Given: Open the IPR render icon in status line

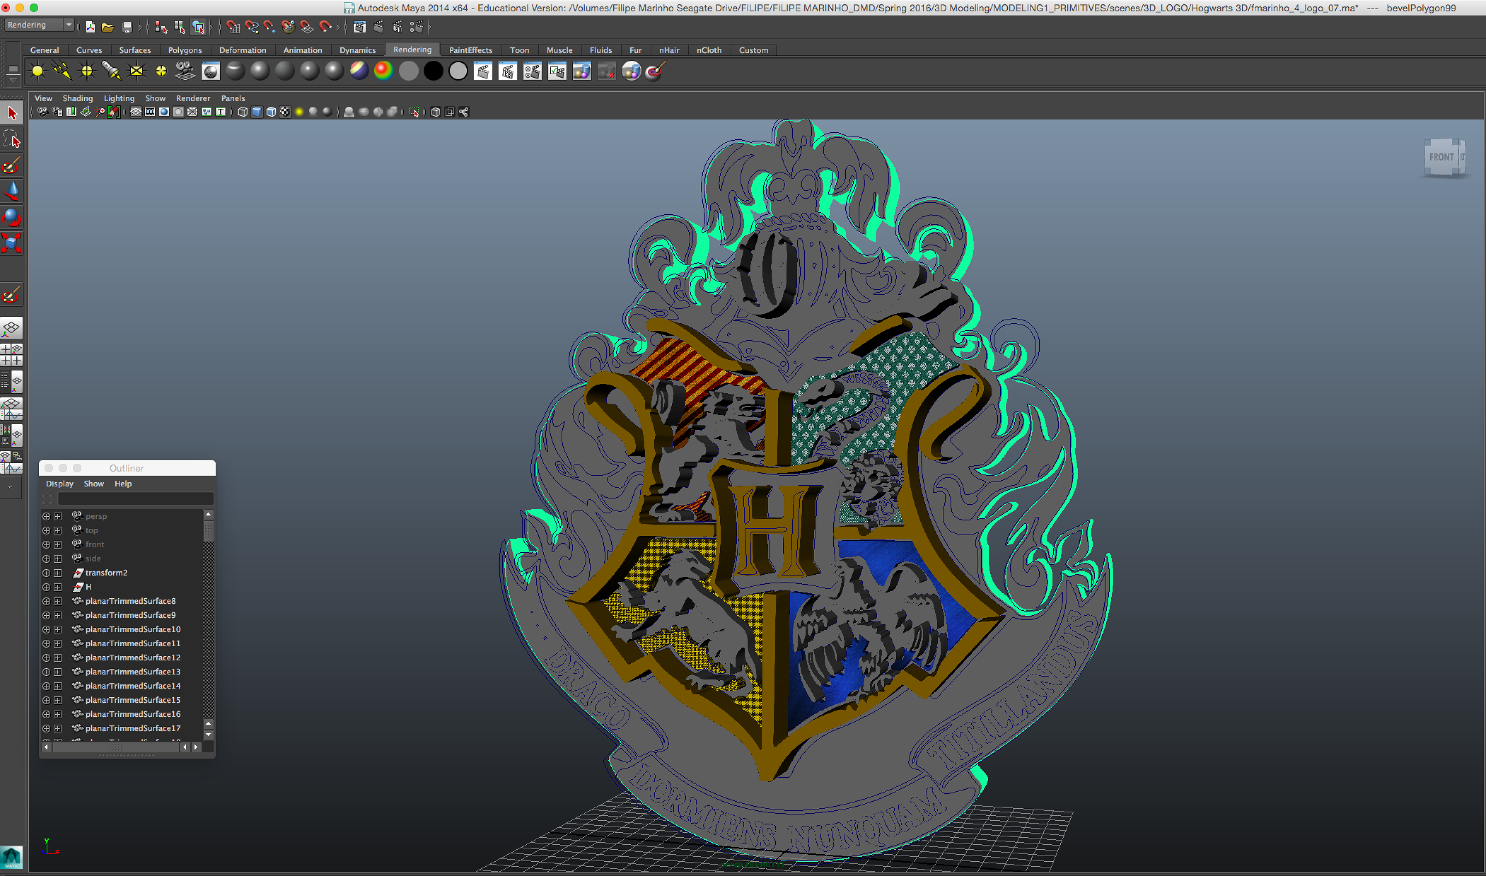Looking at the screenshot, I should tap(397, 27).
